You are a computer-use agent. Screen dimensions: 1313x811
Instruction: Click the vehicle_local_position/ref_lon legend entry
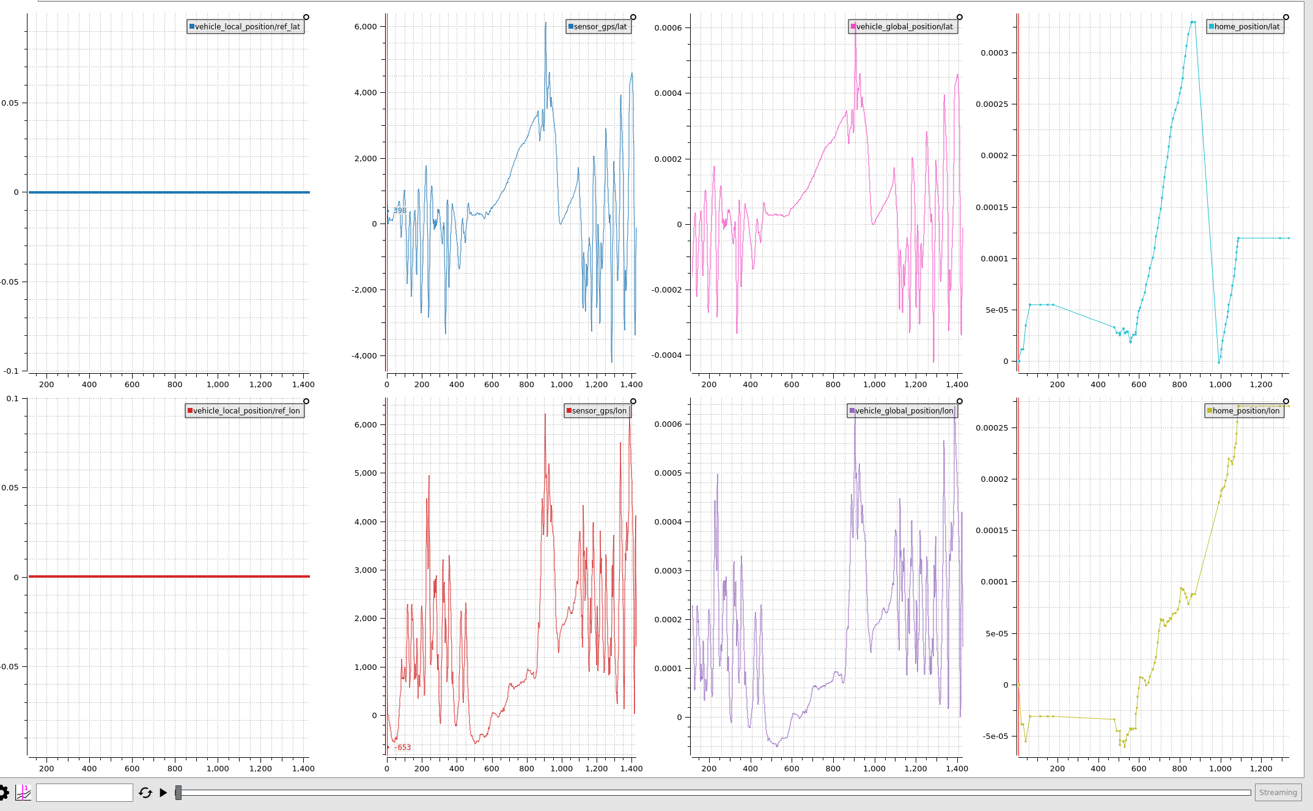(246, 411)
